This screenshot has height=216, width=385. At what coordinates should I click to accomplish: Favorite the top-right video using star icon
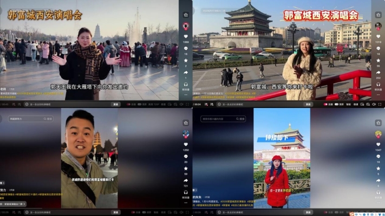pyautogui.click(x=378, y=60)
